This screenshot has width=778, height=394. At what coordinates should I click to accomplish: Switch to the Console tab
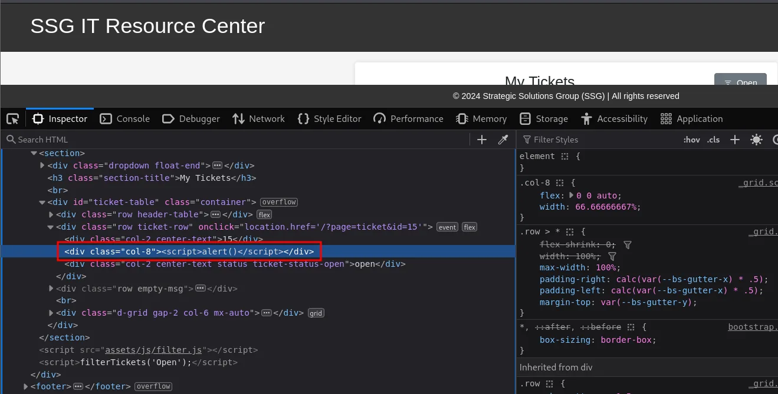pyautogui.click(x=125, y=119)
